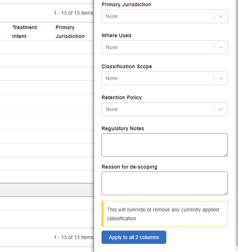
Task: Sort by the Treatment Intent column header
Action: [25, 32]
